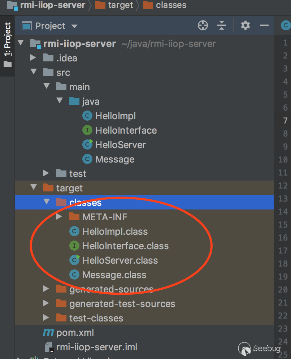Click the locate/scroll from source crosshair icon
This screenshot has height=359, width=291.
(x=203, y=26)
